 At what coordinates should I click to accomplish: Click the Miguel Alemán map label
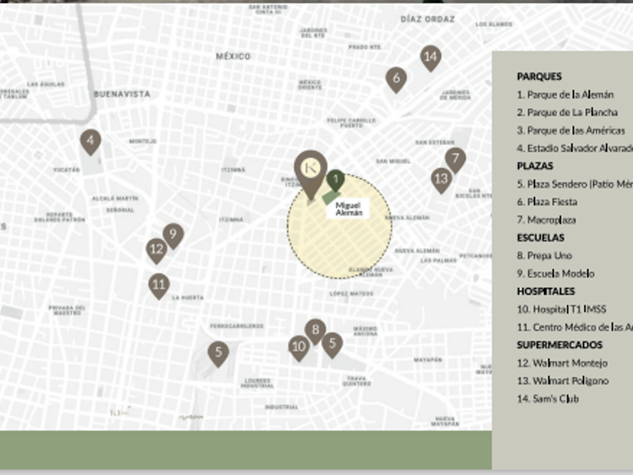[348, 209]
